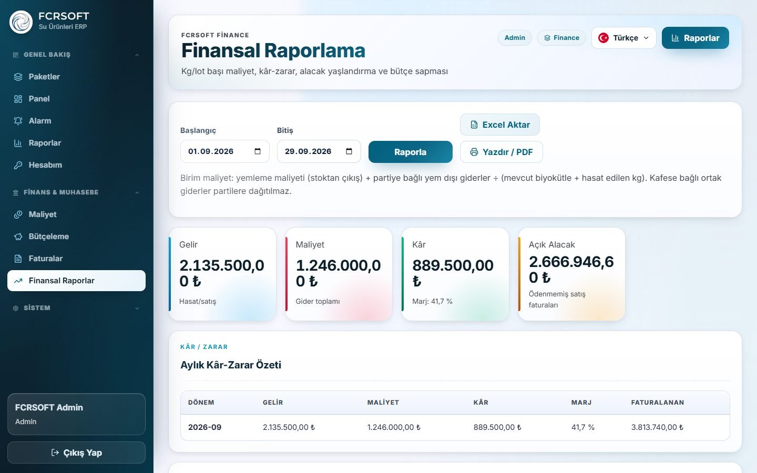
Task: Click the Admin badge in the header
Action: click(515, 38)
